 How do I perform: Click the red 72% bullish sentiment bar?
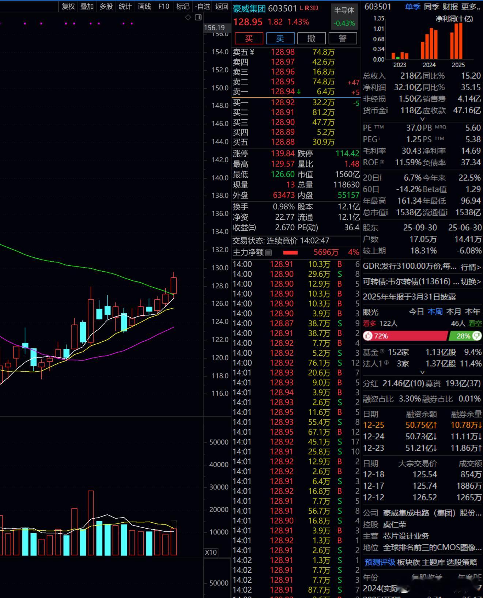pos(405,336)
